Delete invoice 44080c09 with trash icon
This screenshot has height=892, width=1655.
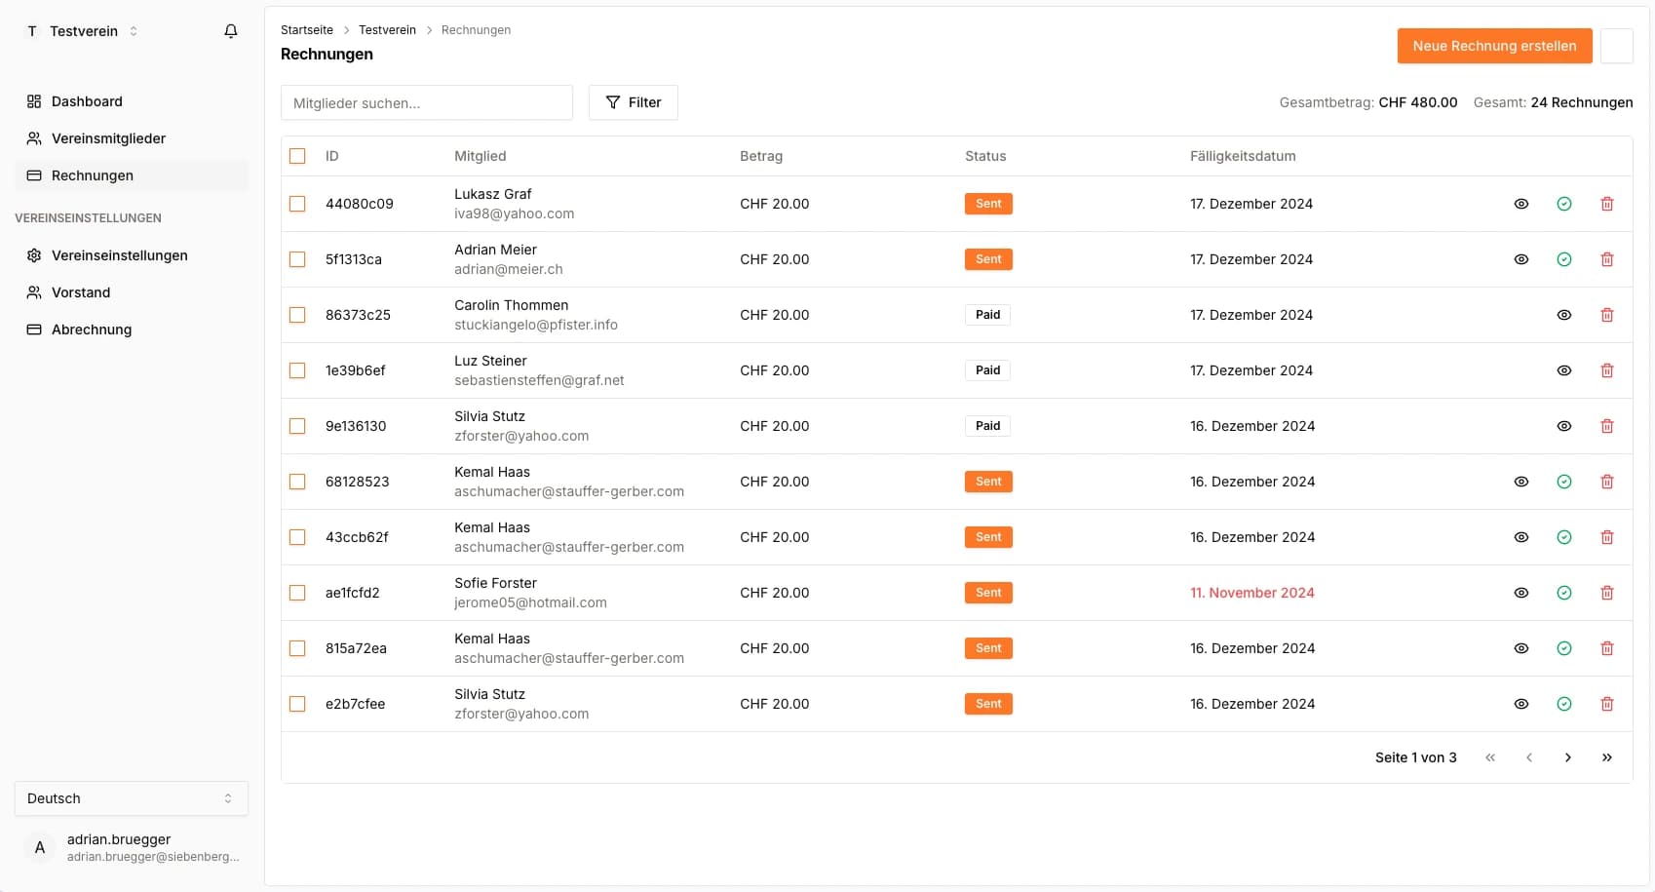click(x=1607, y=204)
